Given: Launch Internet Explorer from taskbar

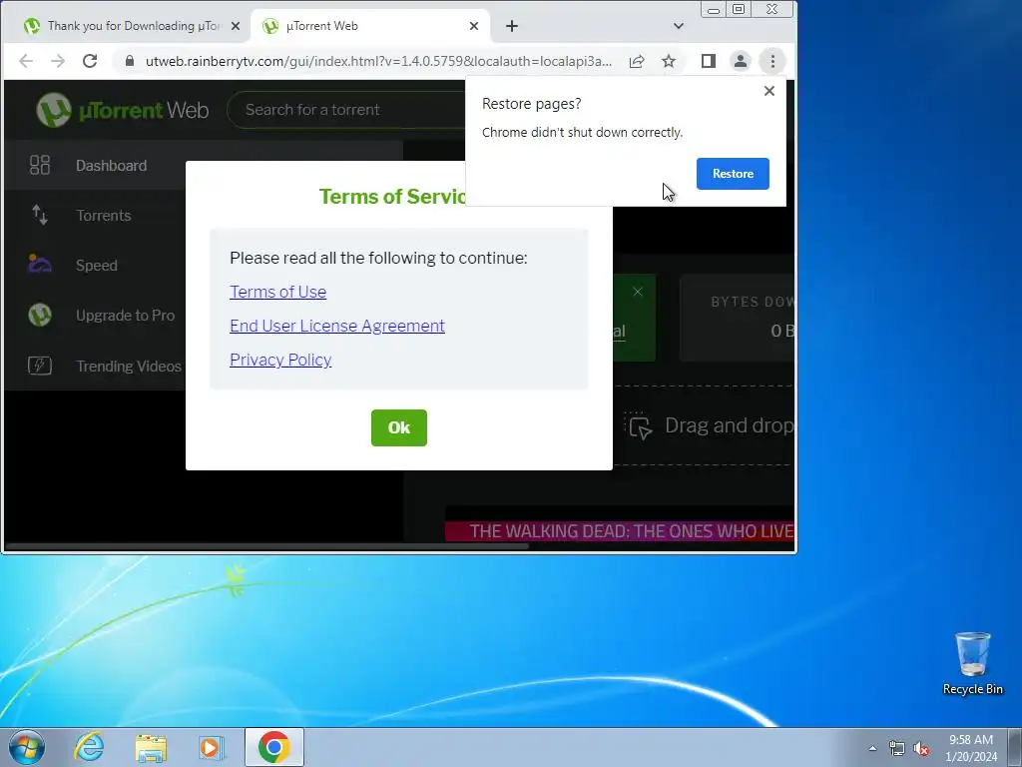Looking at the screenshot, I should pos(89,747).
